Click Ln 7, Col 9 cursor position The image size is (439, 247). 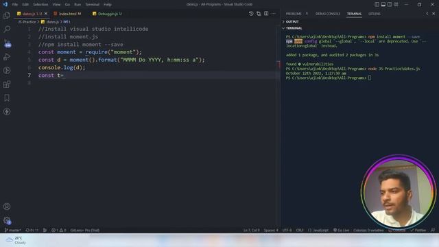click(x=252, y=230)
